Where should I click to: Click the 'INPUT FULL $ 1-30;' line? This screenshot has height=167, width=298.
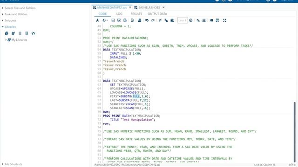[x=126, y=54]
